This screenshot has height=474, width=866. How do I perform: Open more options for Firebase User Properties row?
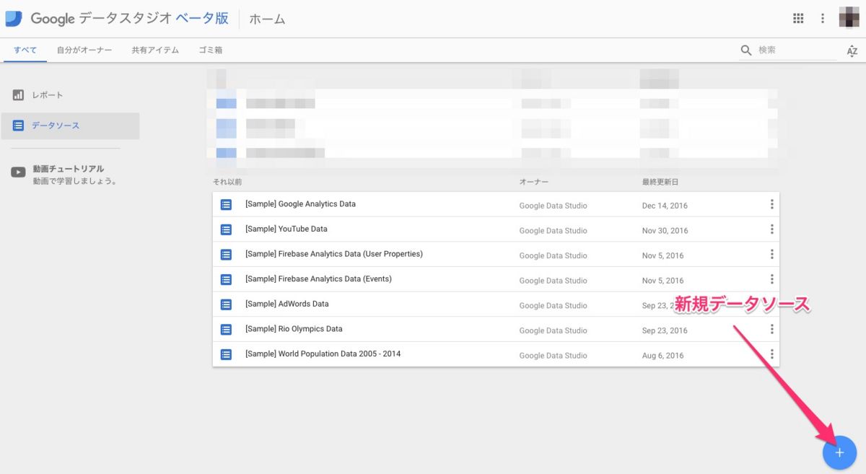point(771,254)
